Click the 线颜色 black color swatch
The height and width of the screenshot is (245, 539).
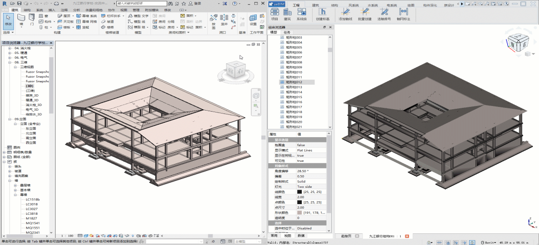click(300, 192)
